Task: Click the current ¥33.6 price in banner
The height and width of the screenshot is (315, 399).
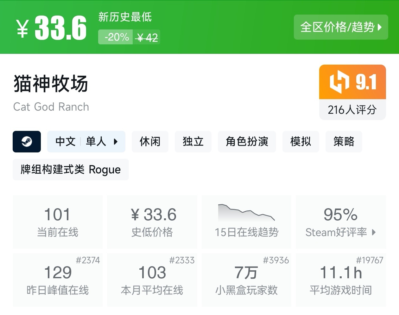Action: click(51, 28)
